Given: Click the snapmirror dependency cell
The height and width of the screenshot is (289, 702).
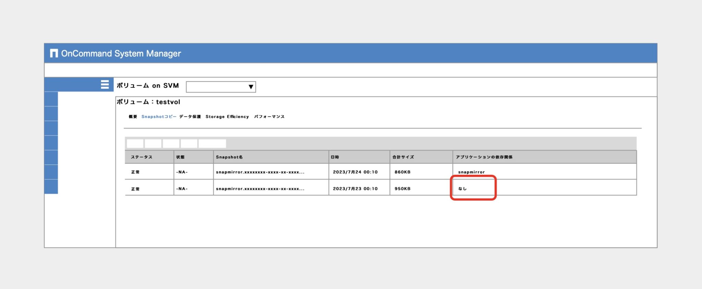Looking at the screenshot, I should tap(471, 172).
